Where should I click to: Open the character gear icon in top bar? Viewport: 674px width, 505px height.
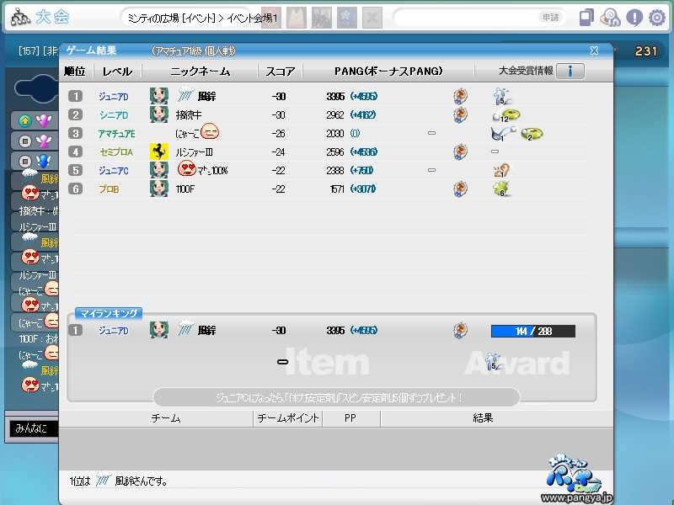pyautogui.click(x=612, y=17)
